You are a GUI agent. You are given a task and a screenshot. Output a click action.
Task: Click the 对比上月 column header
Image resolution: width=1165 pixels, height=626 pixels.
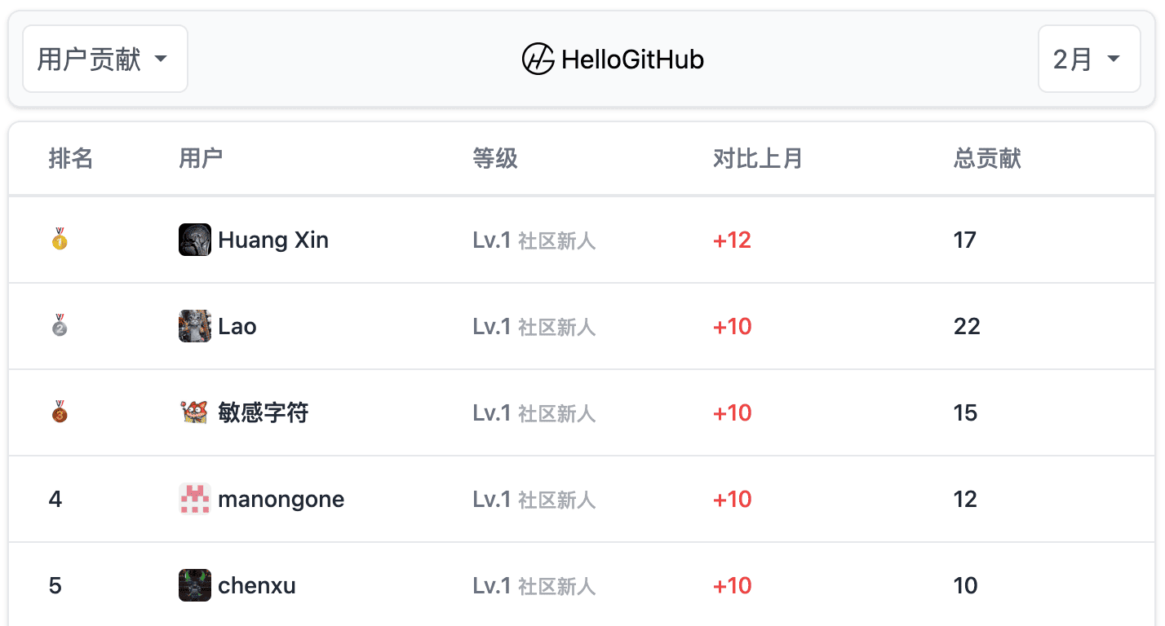758,158
